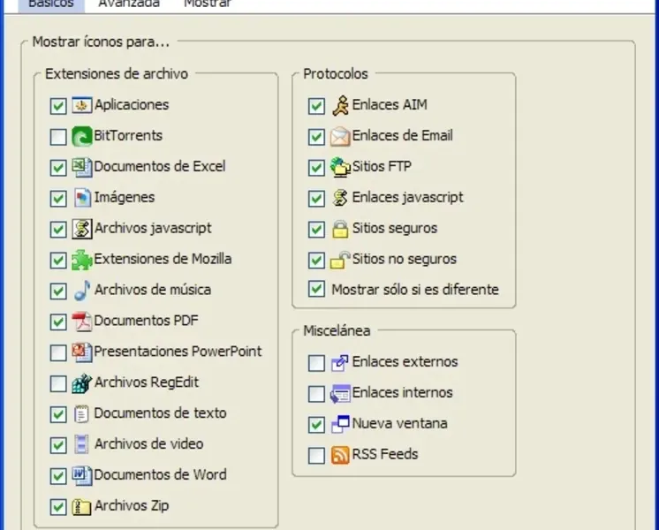This screenshot has height=530, width=659.
Task: Click the Enlaces javascript scroll icon
Action: click(340, 198)
